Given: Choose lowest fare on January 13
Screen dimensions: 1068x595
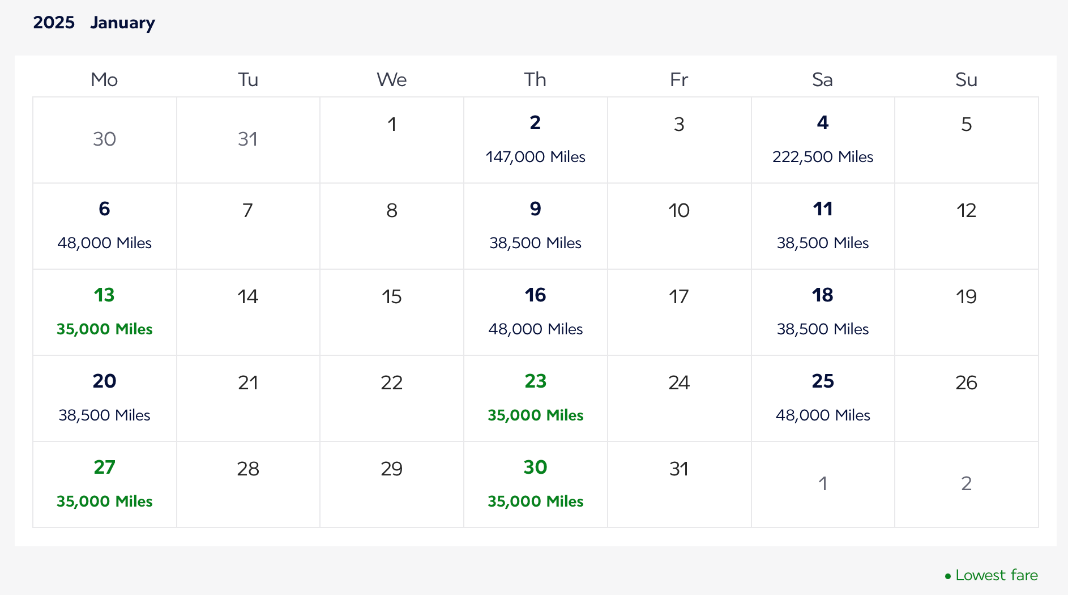Looking at the screenshot, I should 105,312.
